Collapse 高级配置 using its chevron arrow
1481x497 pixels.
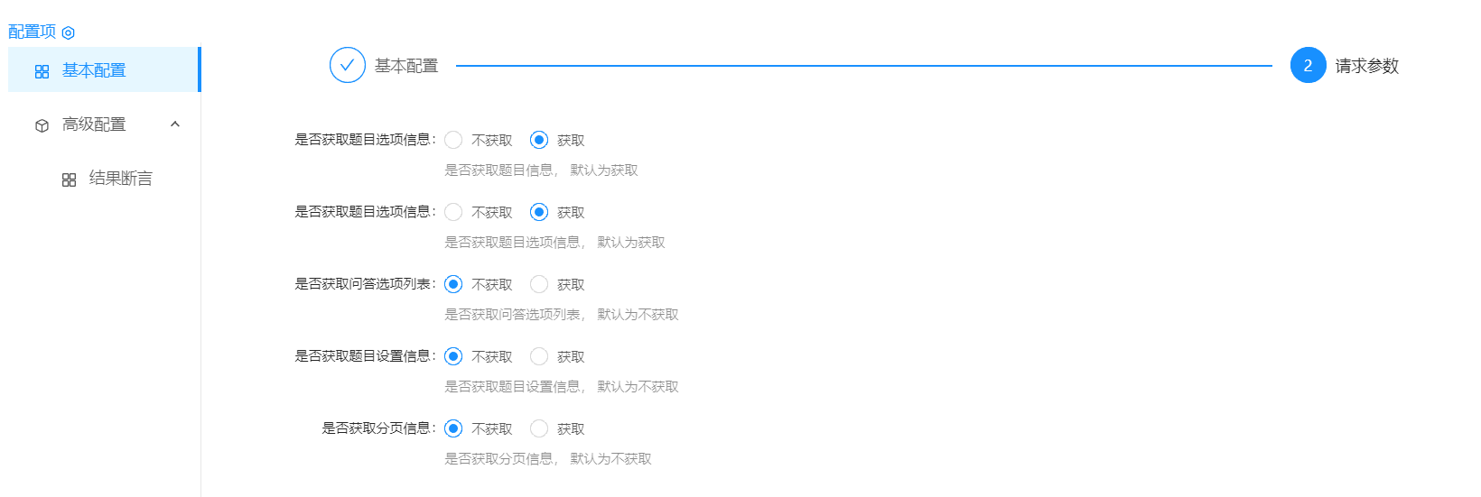tap(175, 124)
